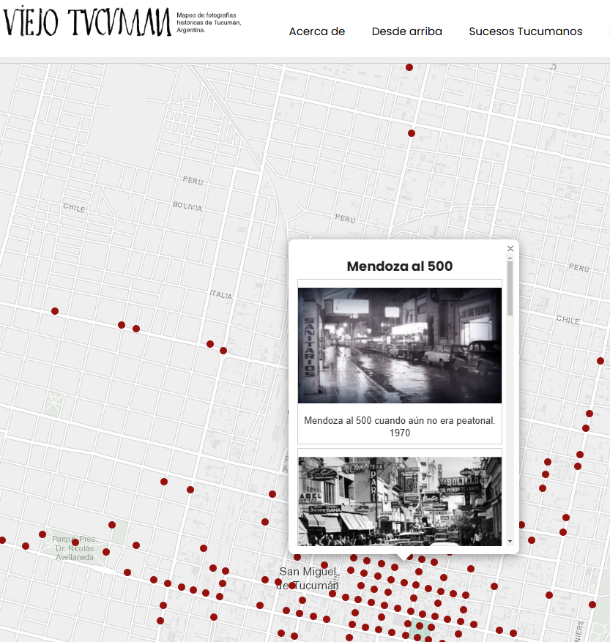Close the Mendoza al 500 popup
Screen dimensions: 610x642
[x=510, y=249]
